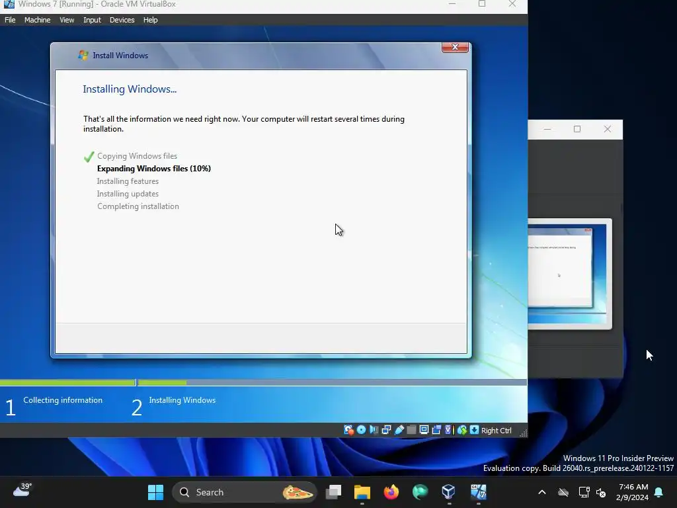Click the muted volume tray icon
Image resolution: width=677 pixels, height=508 pixels.
600,492
